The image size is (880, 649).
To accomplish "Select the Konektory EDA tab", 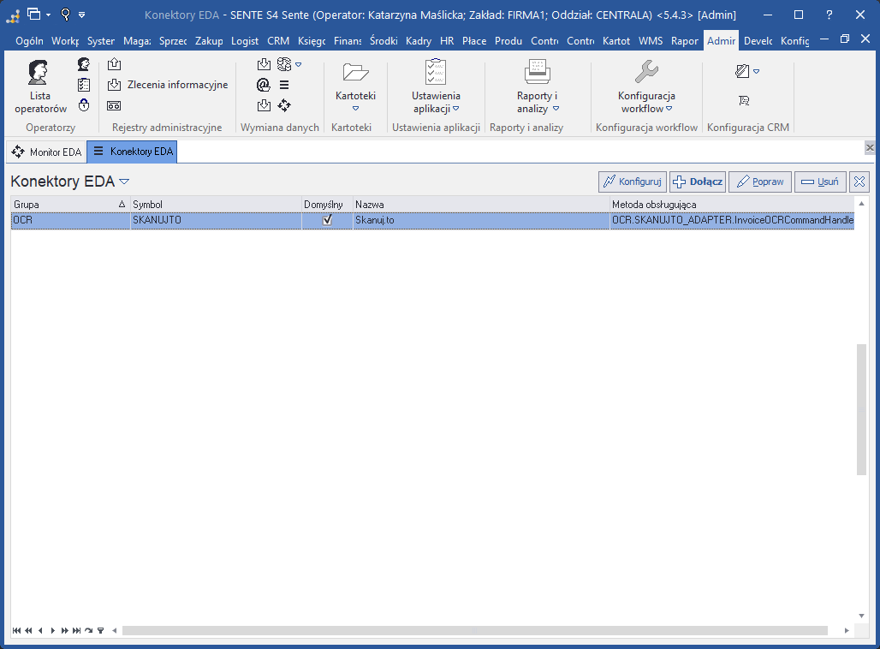I will (x=133, y=152).
